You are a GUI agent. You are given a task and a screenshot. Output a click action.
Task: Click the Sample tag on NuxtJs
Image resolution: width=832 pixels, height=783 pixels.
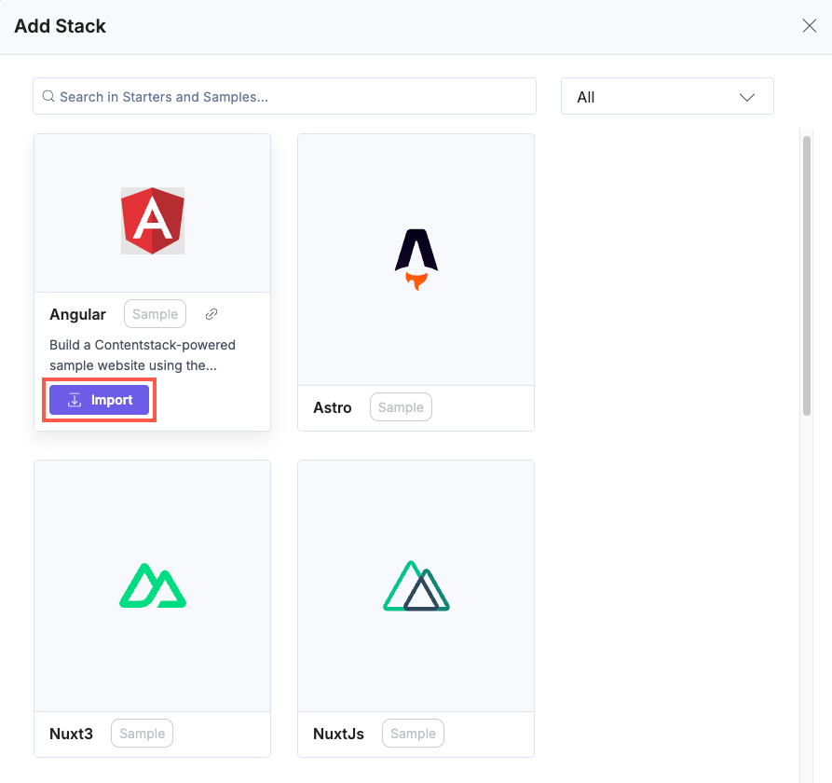pyautogui.click(x=413, y=734)
